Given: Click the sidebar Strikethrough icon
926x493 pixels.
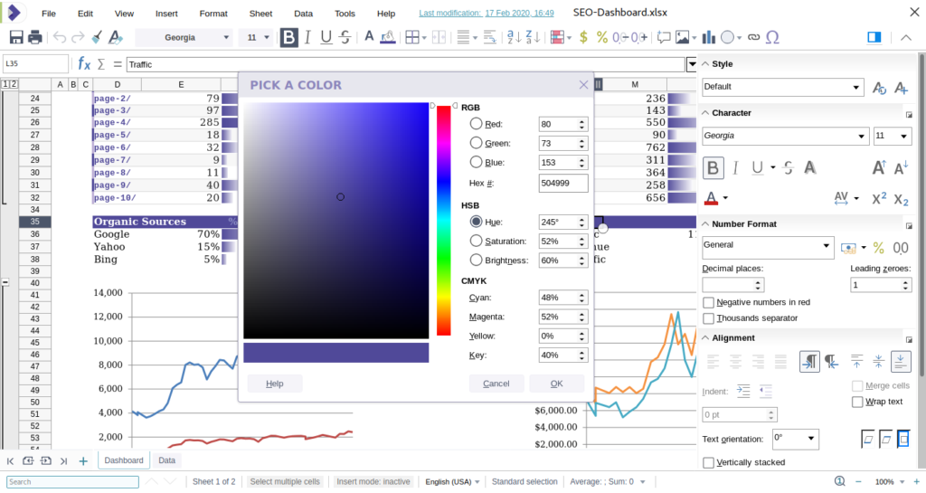Looking at the screenshot, I should click(x=789, y=167).
